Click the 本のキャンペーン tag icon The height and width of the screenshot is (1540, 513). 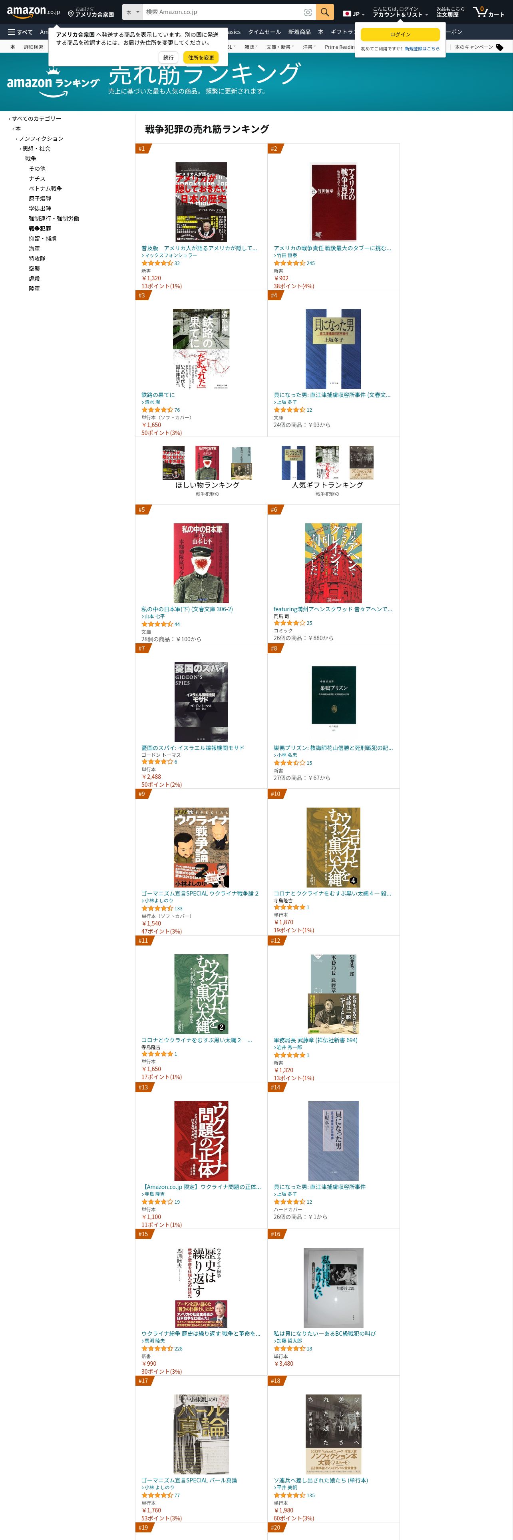click(x=499, y=47)
